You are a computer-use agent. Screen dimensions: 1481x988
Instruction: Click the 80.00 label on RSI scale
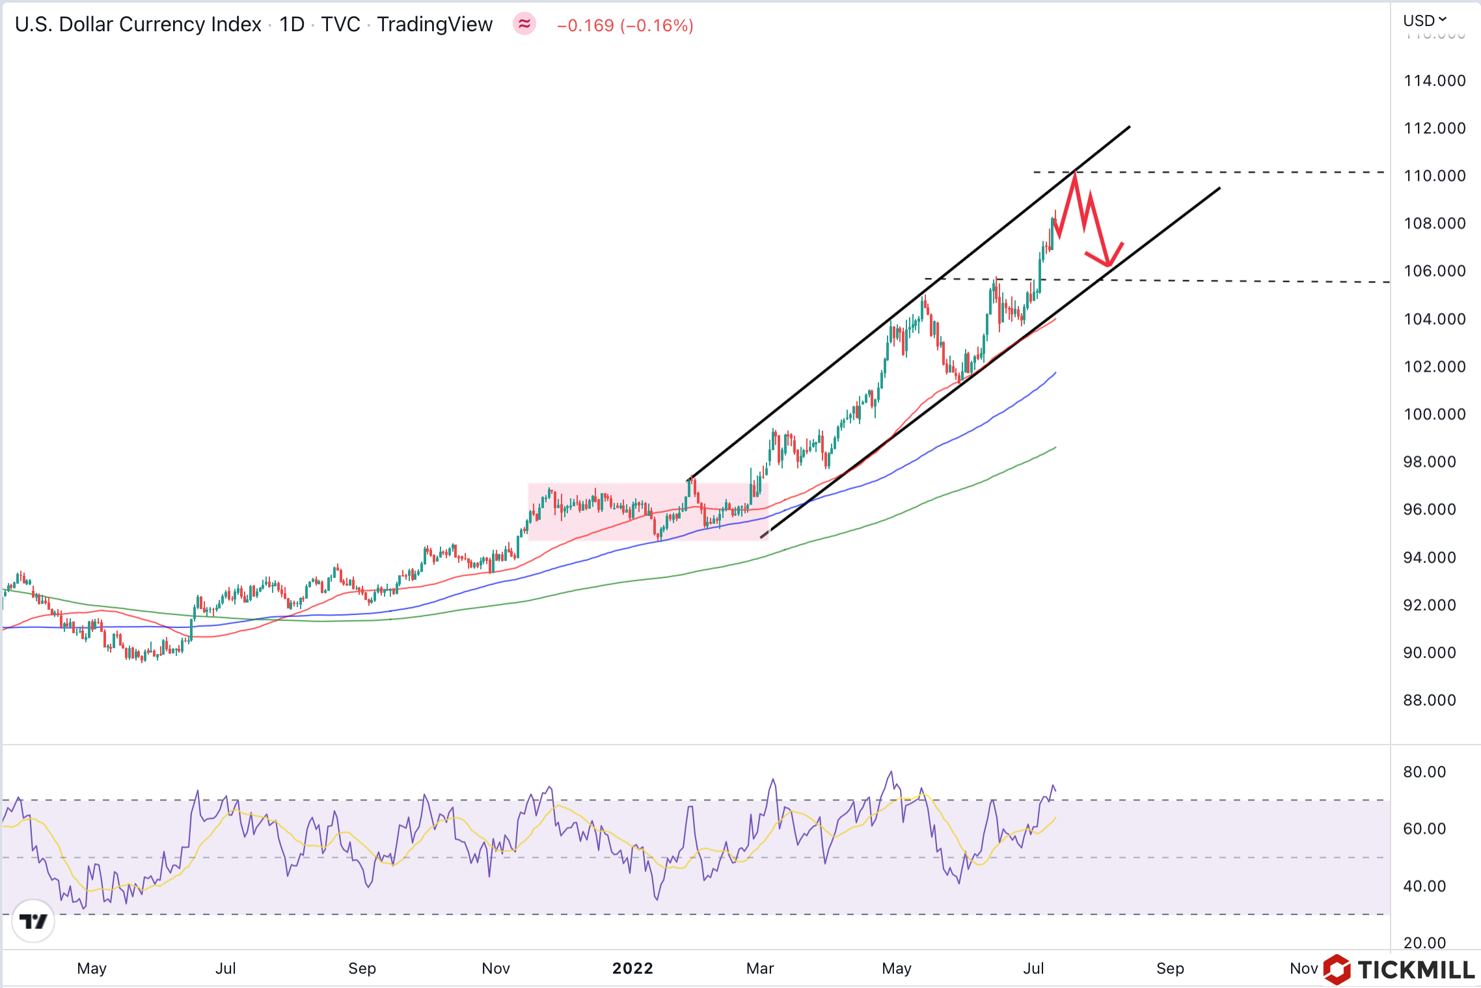tap(1424, 772)
